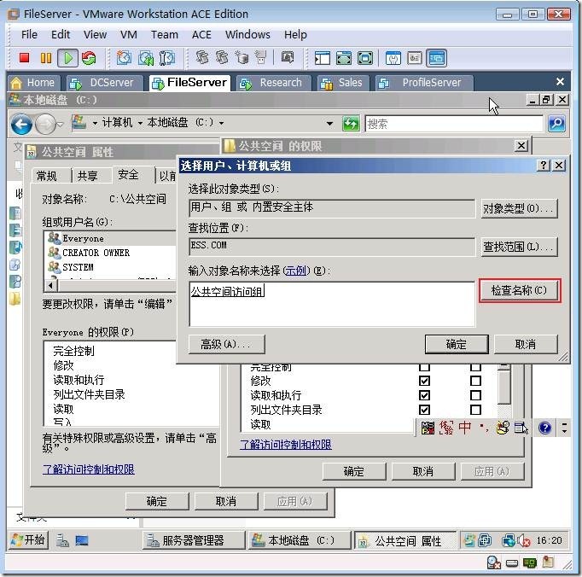Click the 对象类型(O)... button
The height and width of the screenshot is (577, 582).
519,208
